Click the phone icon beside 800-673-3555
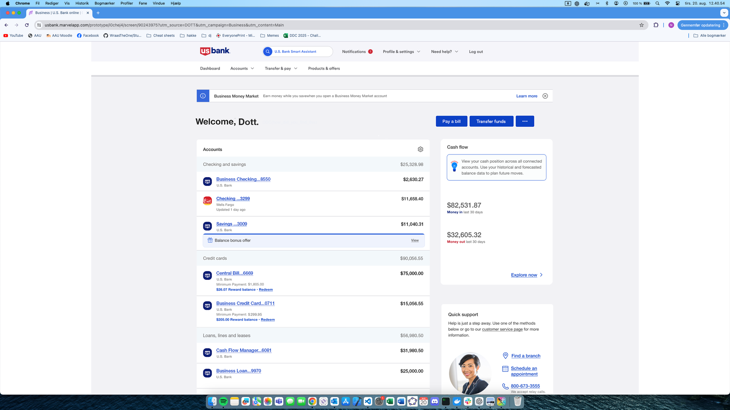Viewport: 730px width, 410px height. 505,386
